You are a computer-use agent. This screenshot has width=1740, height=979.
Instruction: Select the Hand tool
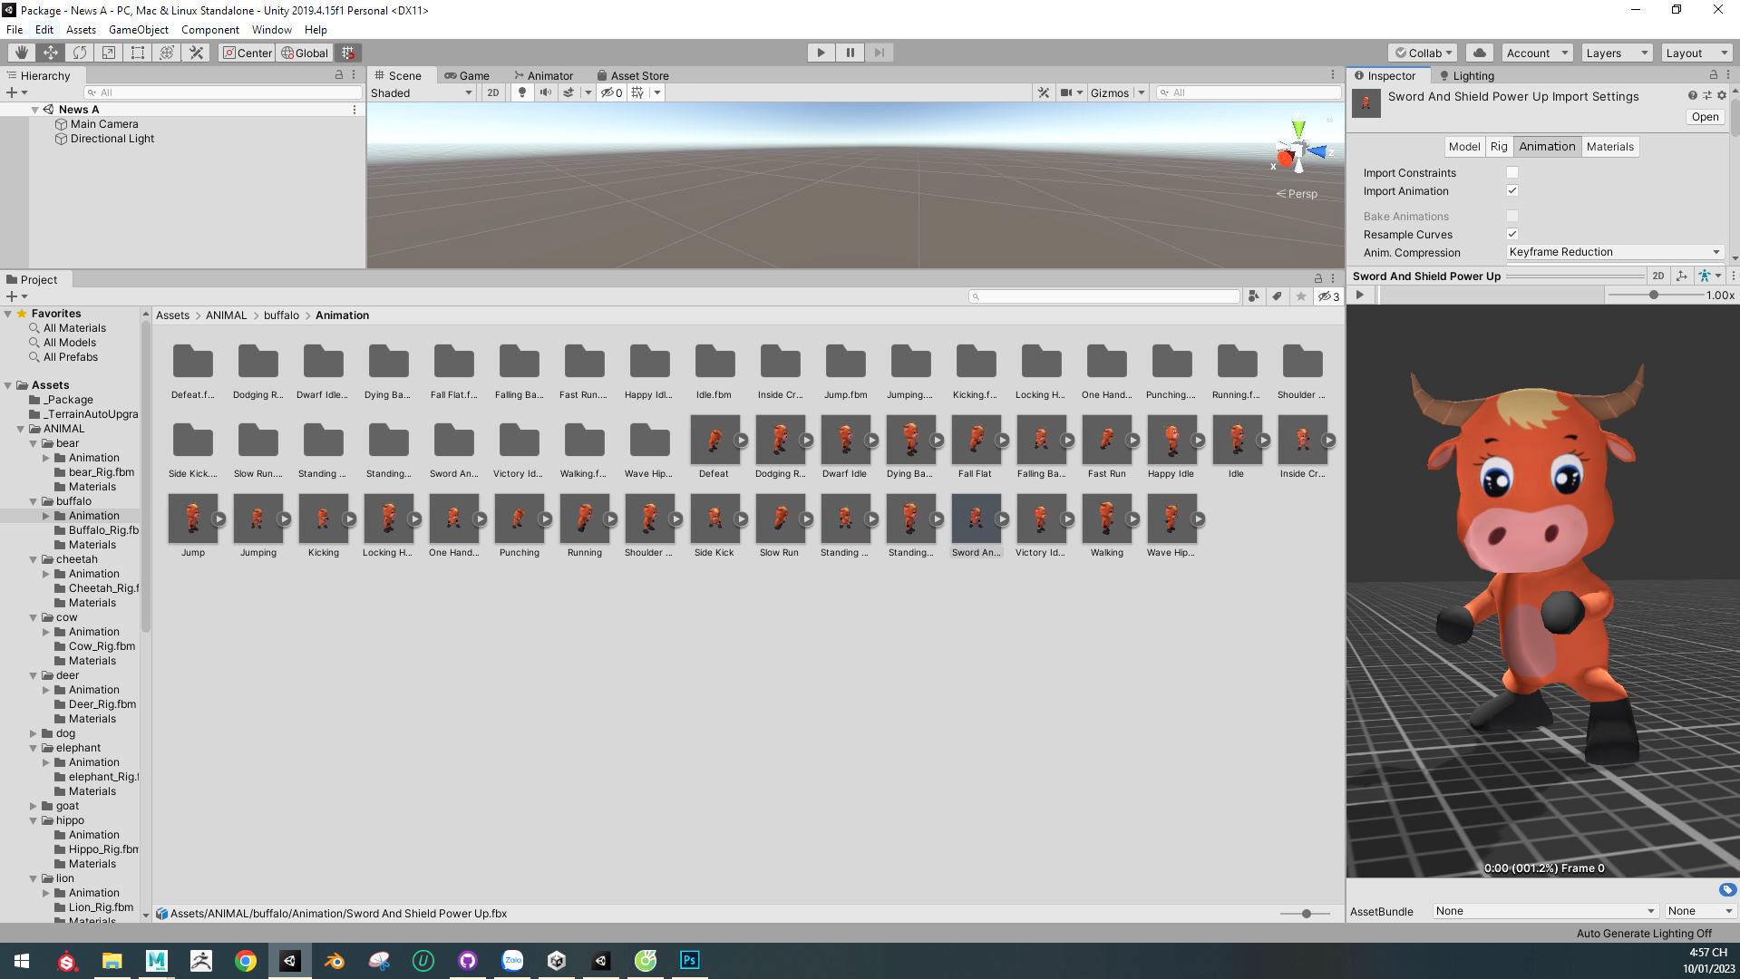click(21, 53)
